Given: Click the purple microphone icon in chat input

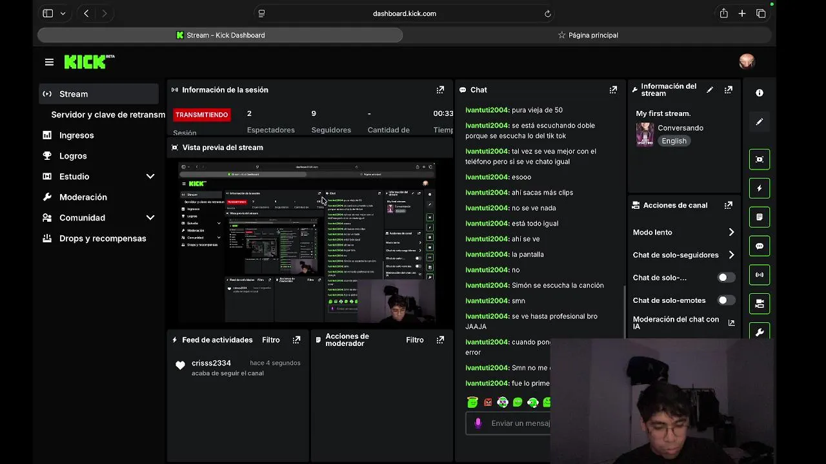Looking at the screenshot, I should (478, 423).
